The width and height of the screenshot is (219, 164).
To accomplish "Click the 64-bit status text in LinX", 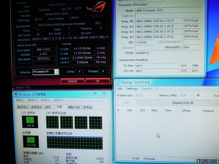I will tap(136, 159).
